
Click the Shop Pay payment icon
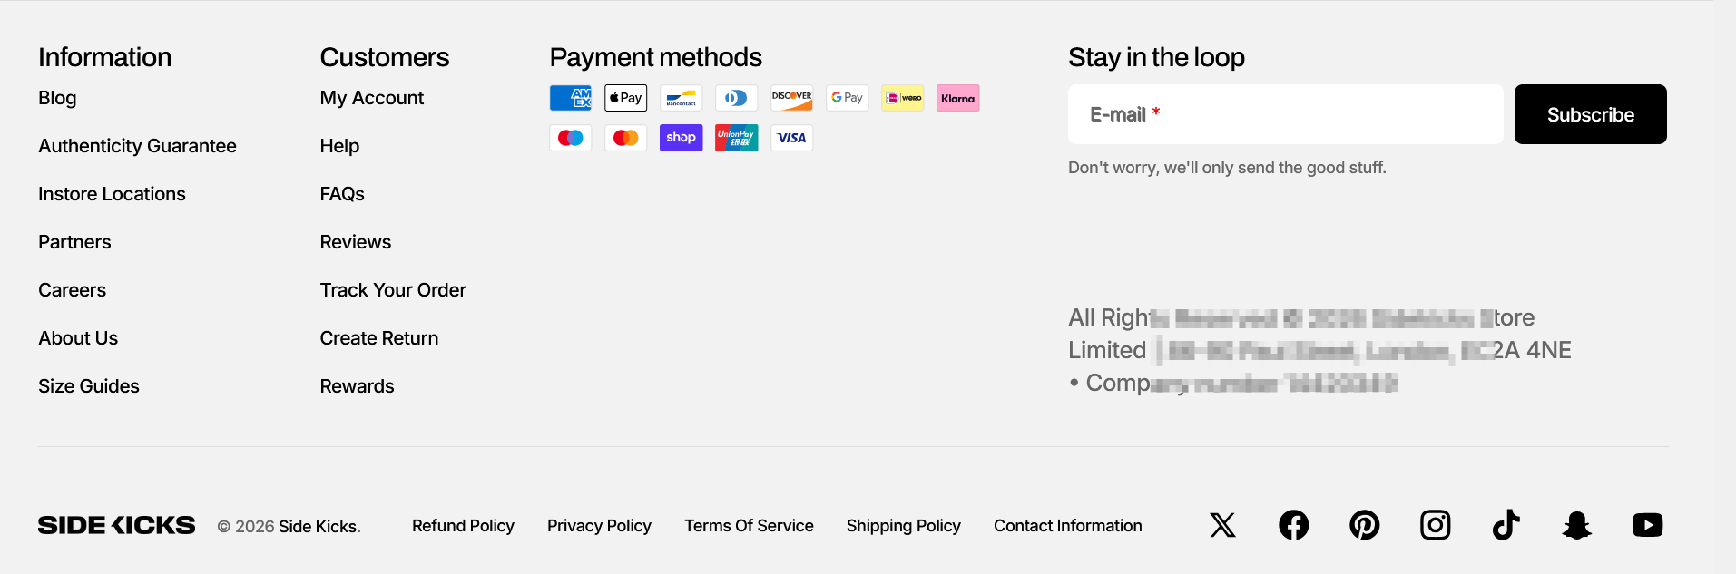click(681, 138)
